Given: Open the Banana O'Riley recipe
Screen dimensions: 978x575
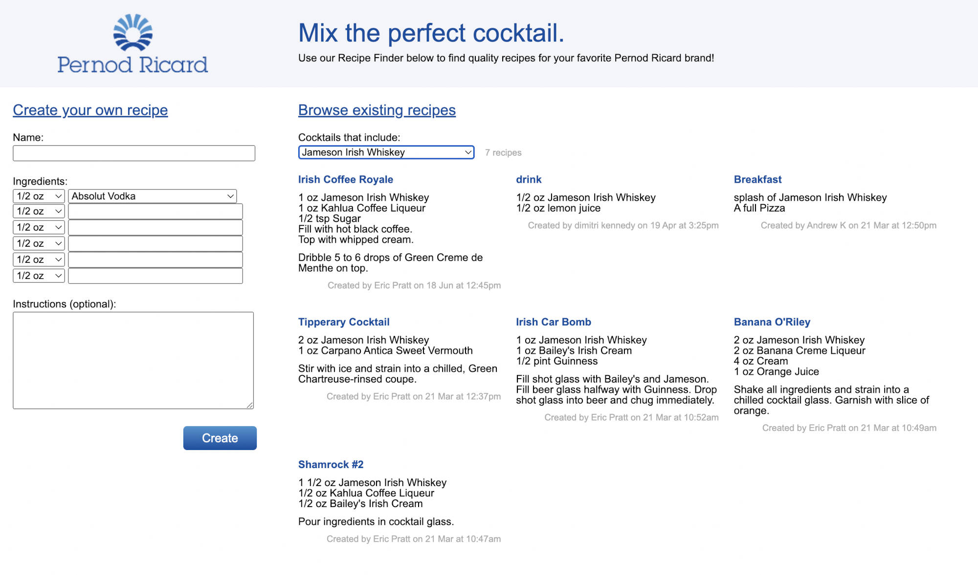Looking at the screenshot, I should [x=772, y=322].
